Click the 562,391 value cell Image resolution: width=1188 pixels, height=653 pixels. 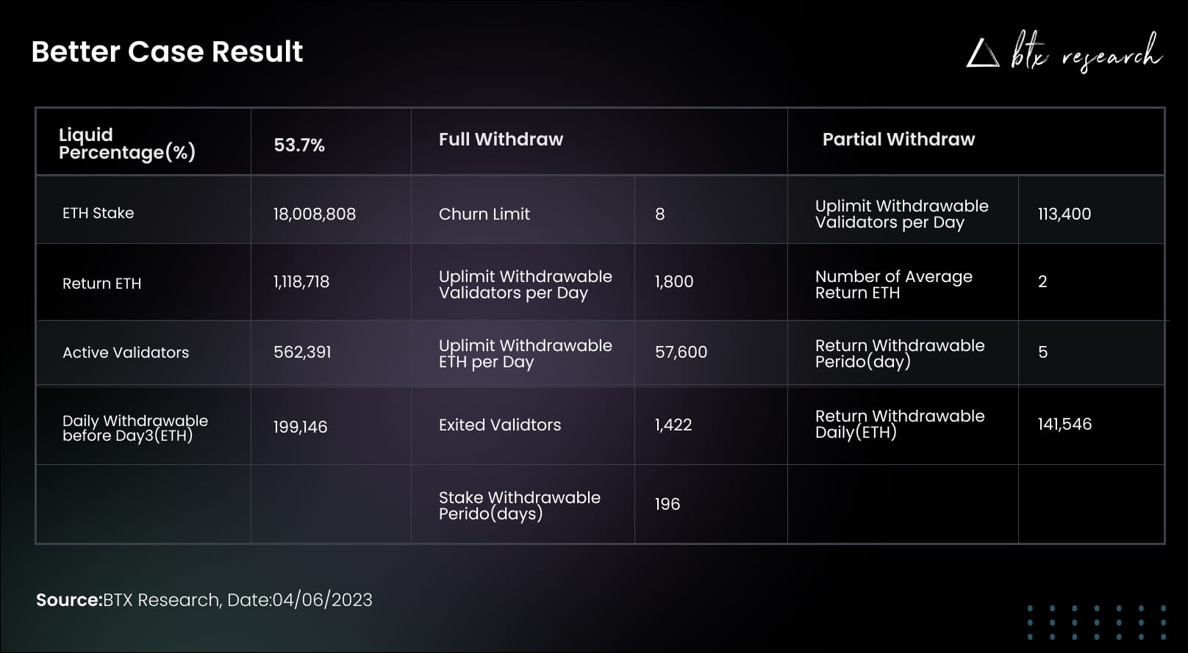(x=302, y=352)
